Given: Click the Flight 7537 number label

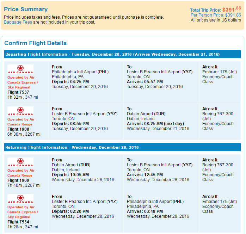Looking at the screenshot, I should coord(18,92).
